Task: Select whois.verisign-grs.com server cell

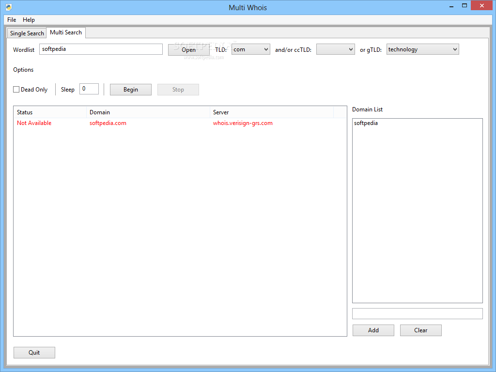Action: (x=243, y=123)
